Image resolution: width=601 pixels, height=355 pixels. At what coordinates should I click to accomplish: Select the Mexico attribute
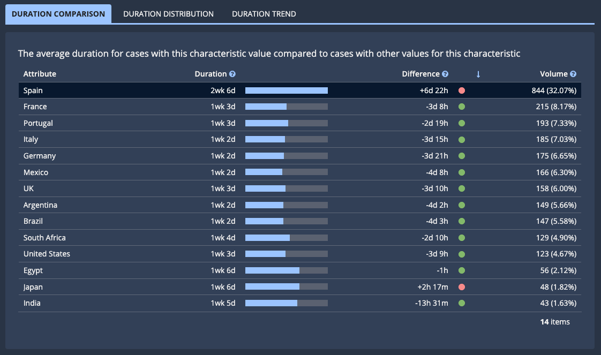point(36,172)
